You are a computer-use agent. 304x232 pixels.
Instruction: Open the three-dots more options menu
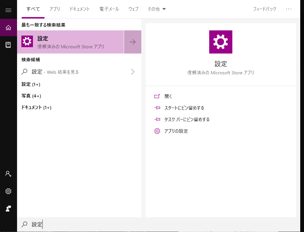[x=289, y=9]
